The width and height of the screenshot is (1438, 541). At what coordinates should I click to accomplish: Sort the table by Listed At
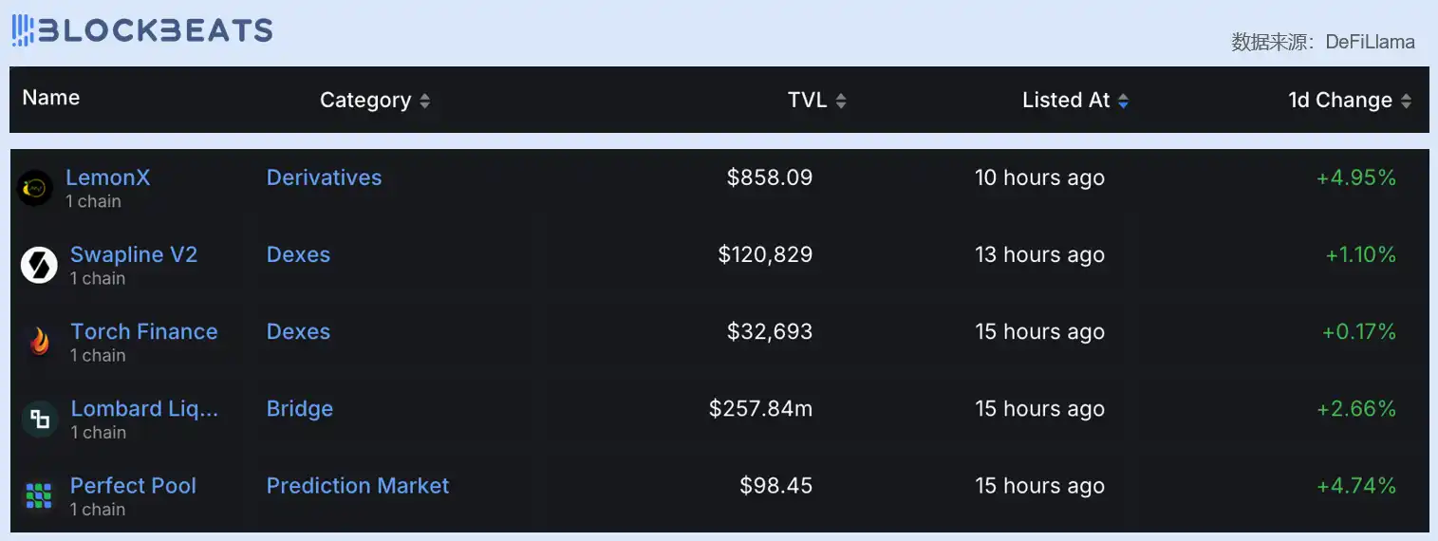(1123, 101)
